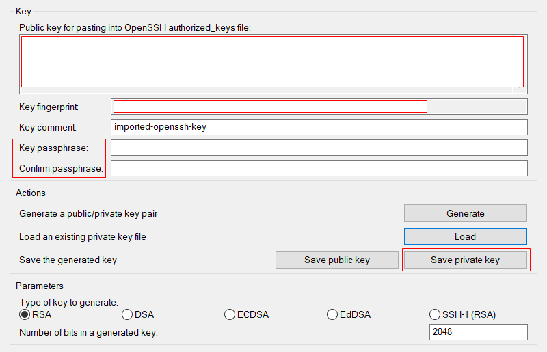Click the Key comment field
Viewport: 547px width, 352px height.
click(x=319, y=127)
